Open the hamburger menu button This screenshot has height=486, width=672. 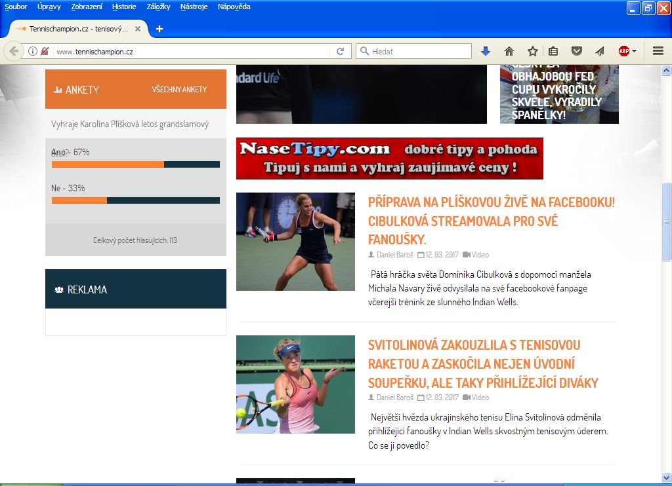tap(658, 51)
